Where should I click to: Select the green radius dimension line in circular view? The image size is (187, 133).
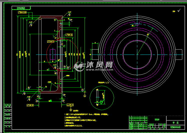pos(145,41)
